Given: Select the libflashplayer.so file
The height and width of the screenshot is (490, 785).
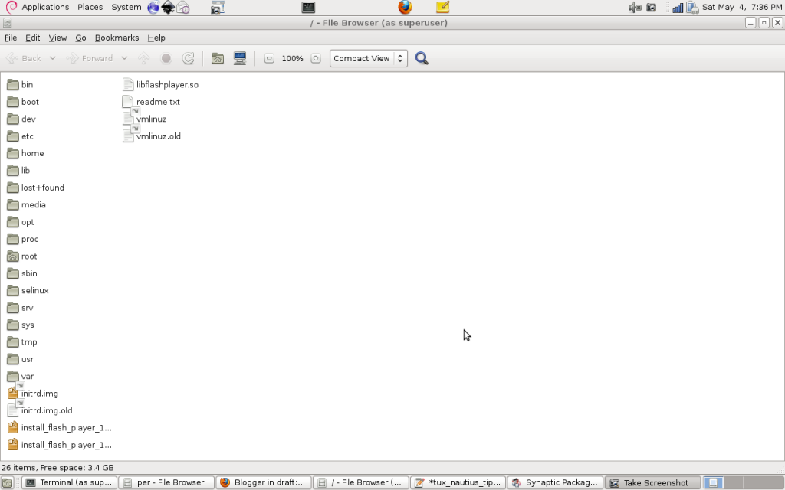Looking at the screenshot, I should (166, 85).
